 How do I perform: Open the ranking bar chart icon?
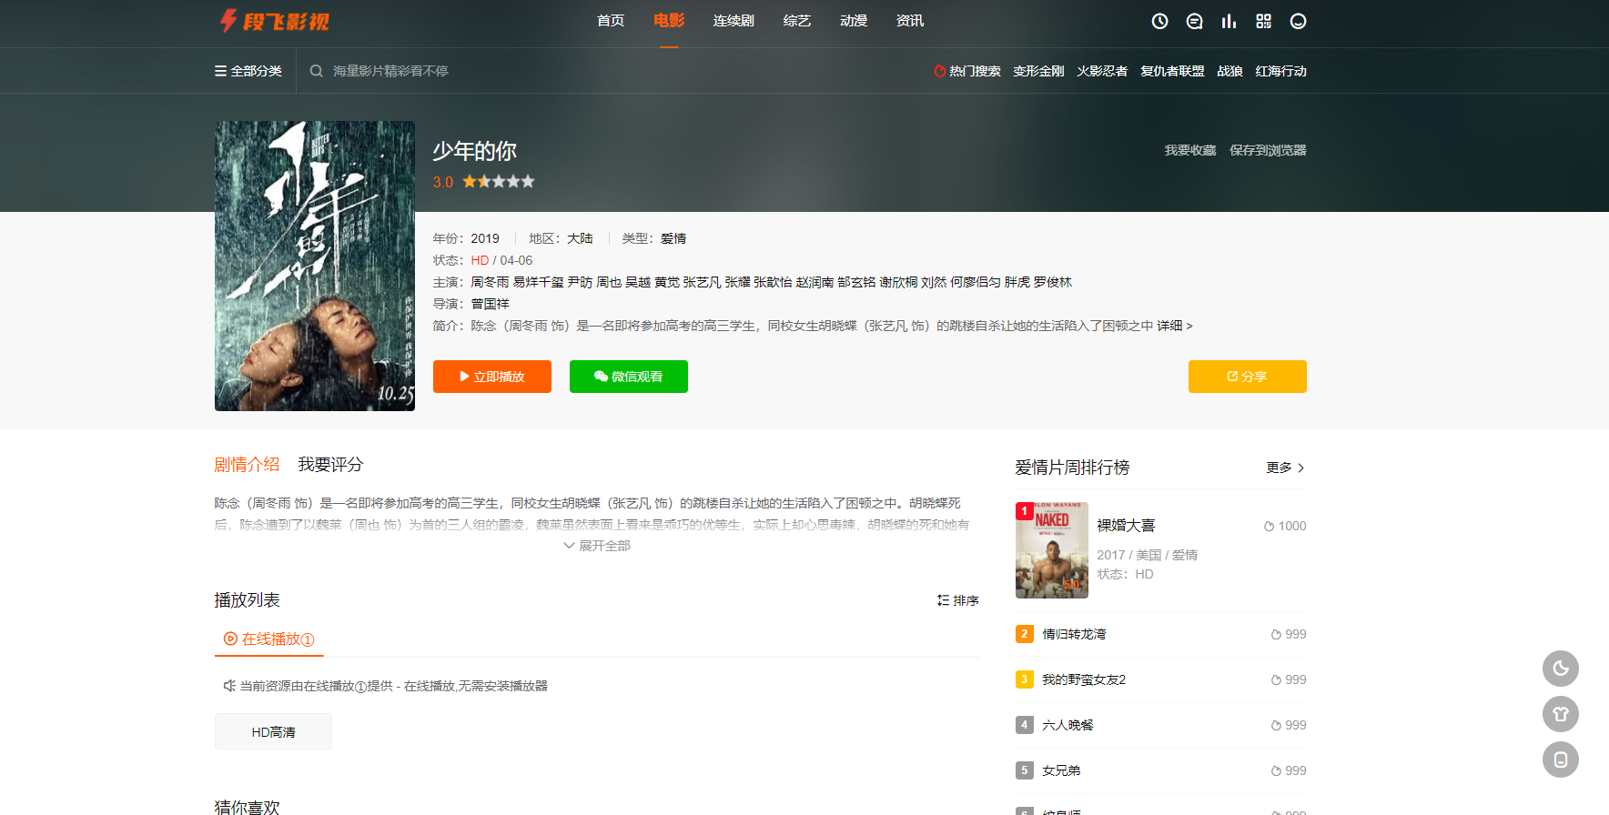[x=1229, y=21]
